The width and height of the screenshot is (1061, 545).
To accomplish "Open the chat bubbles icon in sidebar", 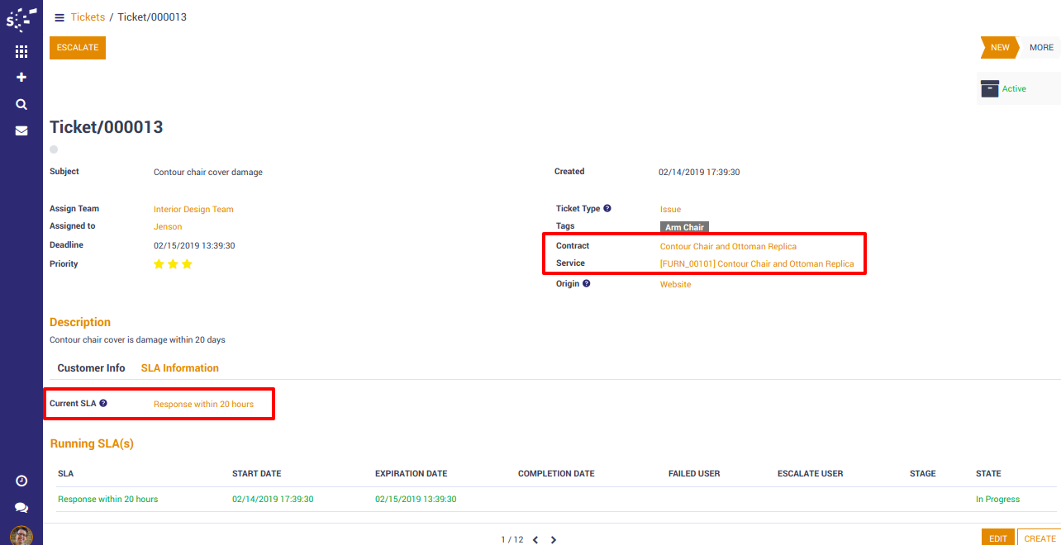I will click(x=21, y=508).
